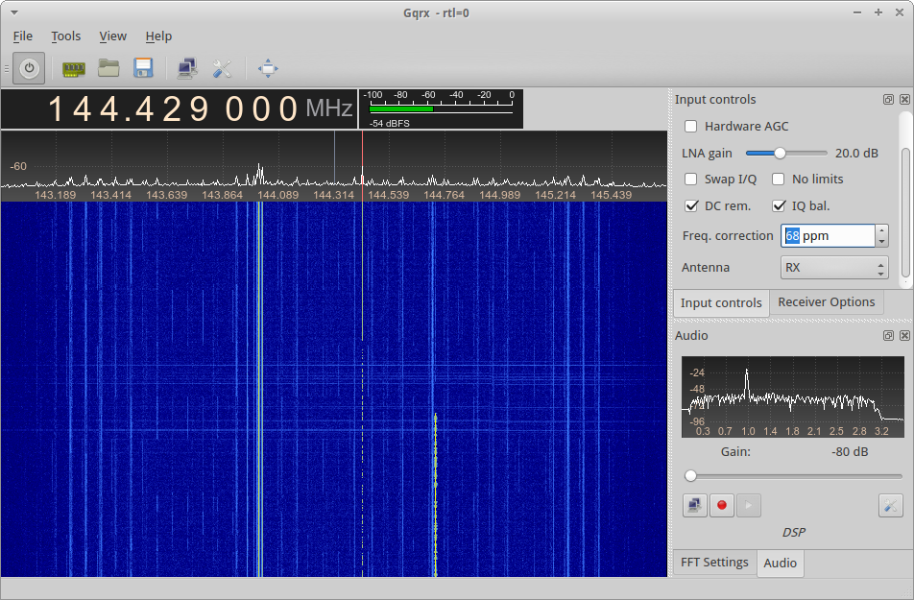Enable Hardware AGC checkbox

(x=690, y=126)
